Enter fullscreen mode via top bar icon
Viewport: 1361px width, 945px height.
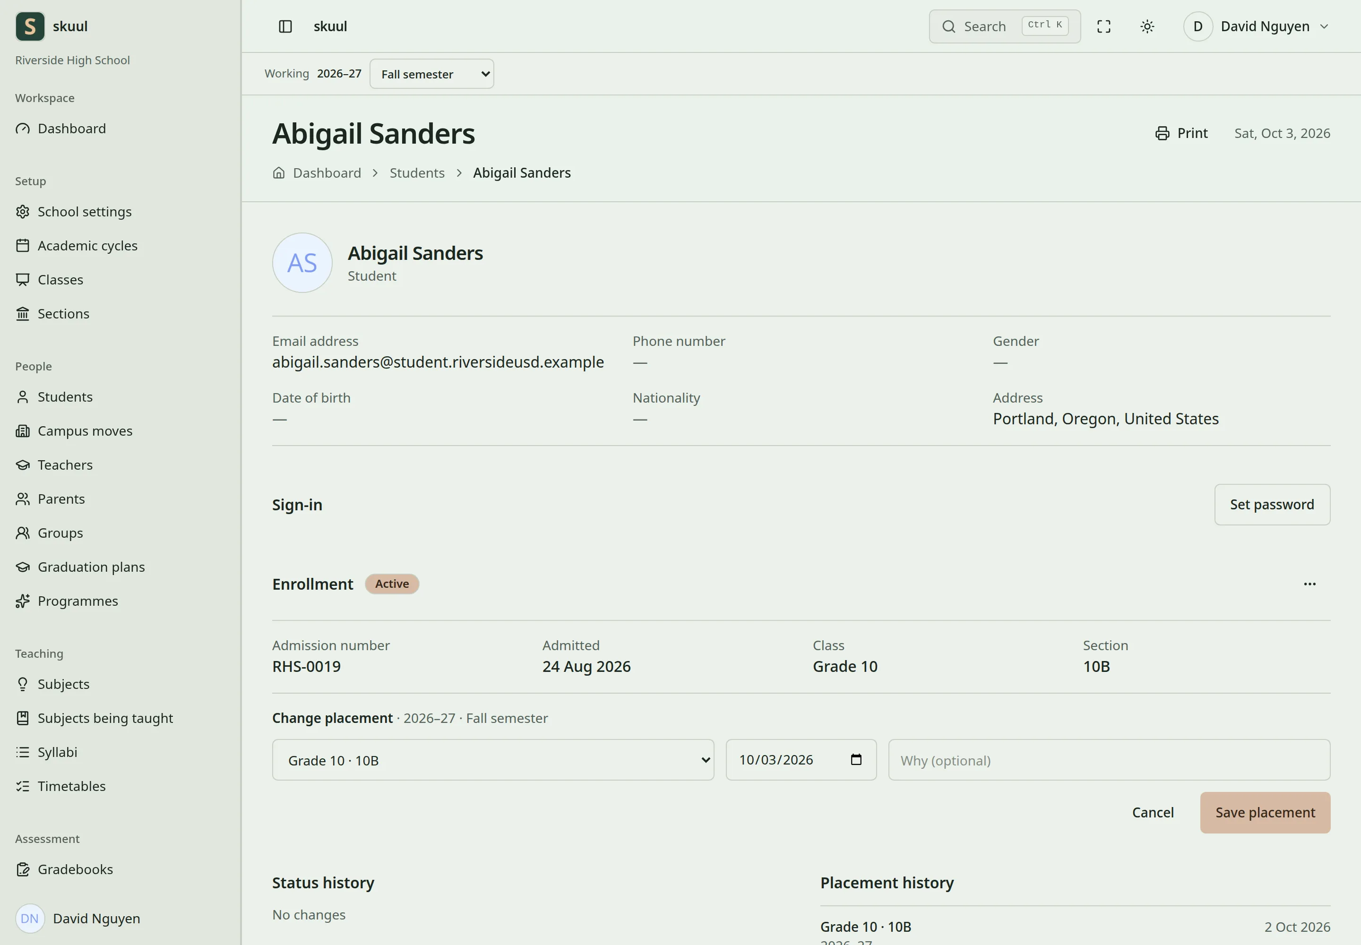[x=1103, y=26]
